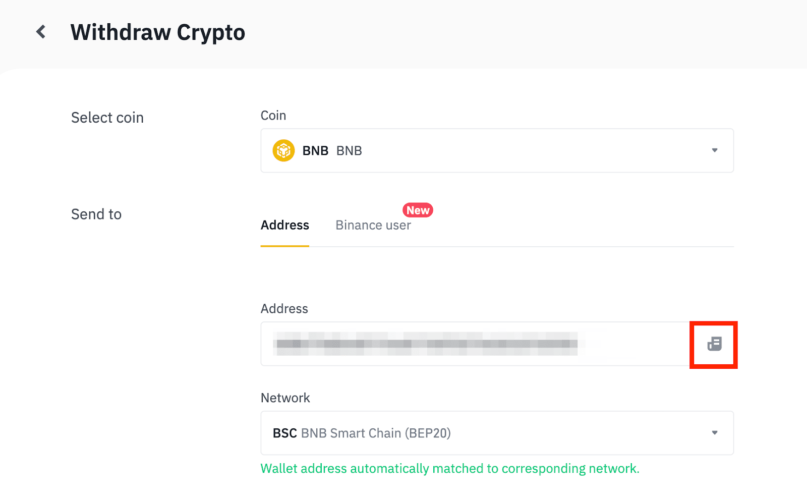This screenshot has width=807, height=498.
Task: Click the bold BSC network abbreviation
Action: click(284, 433)
